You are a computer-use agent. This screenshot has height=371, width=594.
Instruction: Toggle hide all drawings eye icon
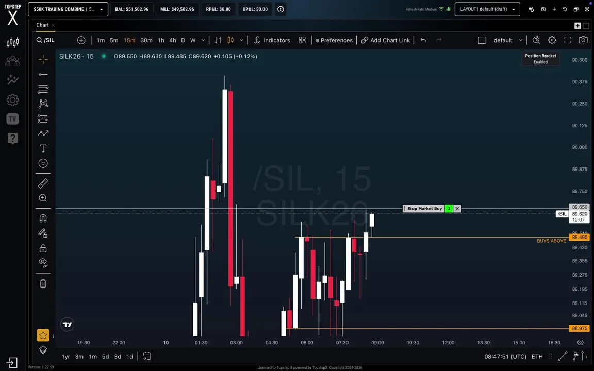[x=43, y=263]
